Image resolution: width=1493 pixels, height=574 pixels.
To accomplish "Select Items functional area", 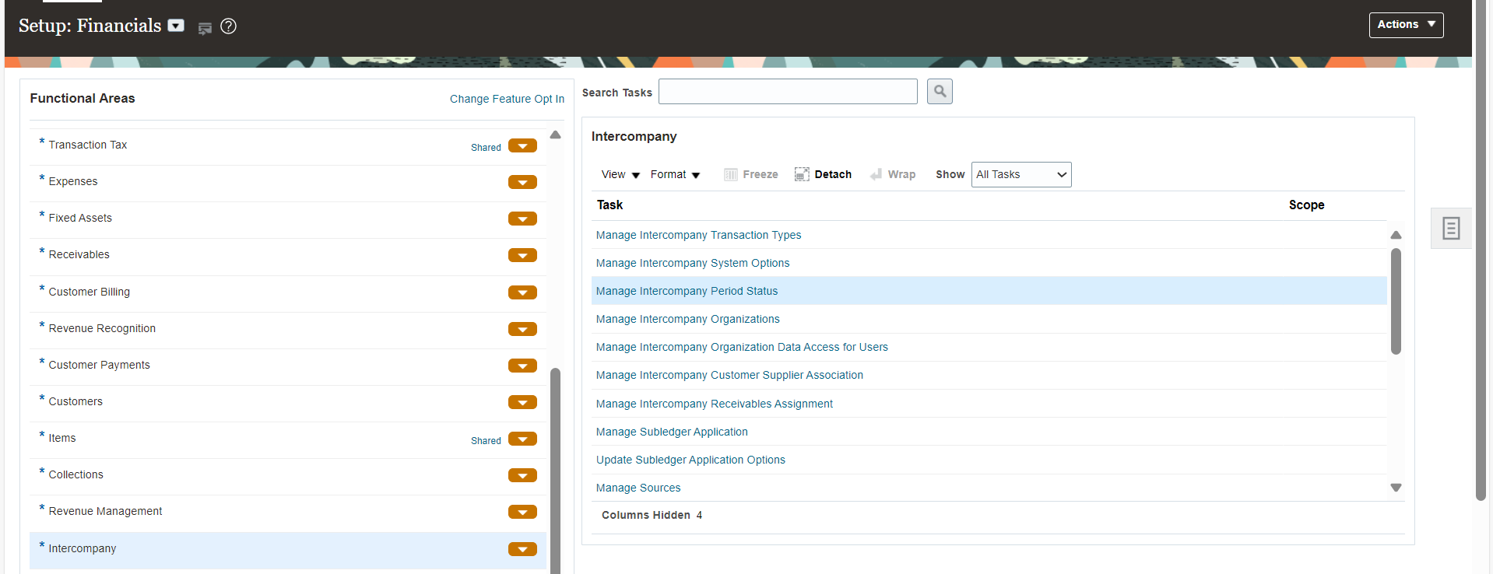I will coord(62,438).
